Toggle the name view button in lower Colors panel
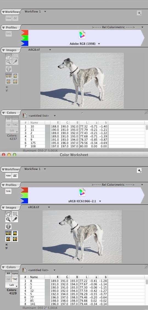 click(15, 274)
